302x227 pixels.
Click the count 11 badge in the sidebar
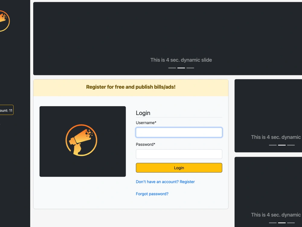[7, 110]
